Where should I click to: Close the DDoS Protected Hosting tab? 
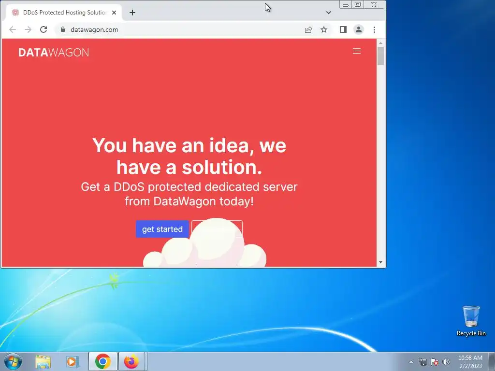point(114,13)
